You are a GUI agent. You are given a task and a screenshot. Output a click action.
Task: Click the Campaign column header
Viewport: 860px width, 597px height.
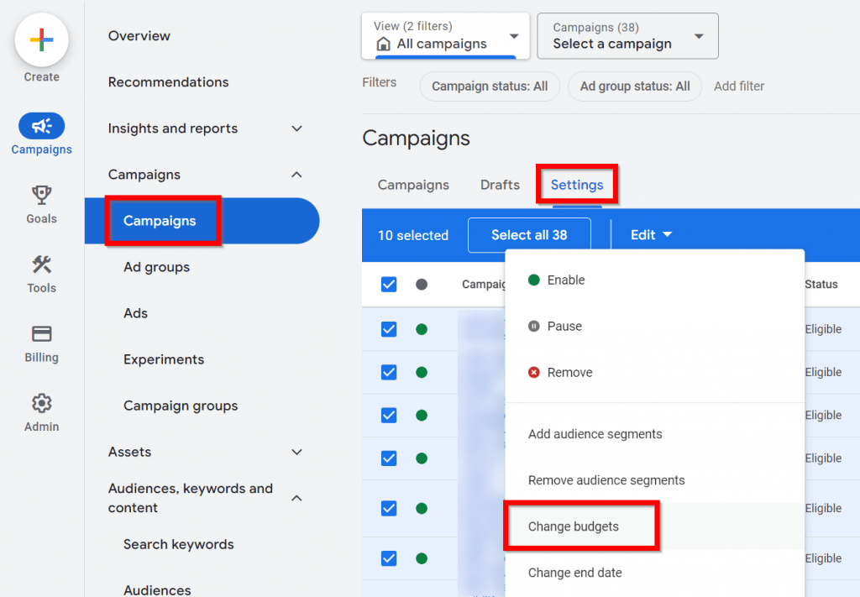483,285
